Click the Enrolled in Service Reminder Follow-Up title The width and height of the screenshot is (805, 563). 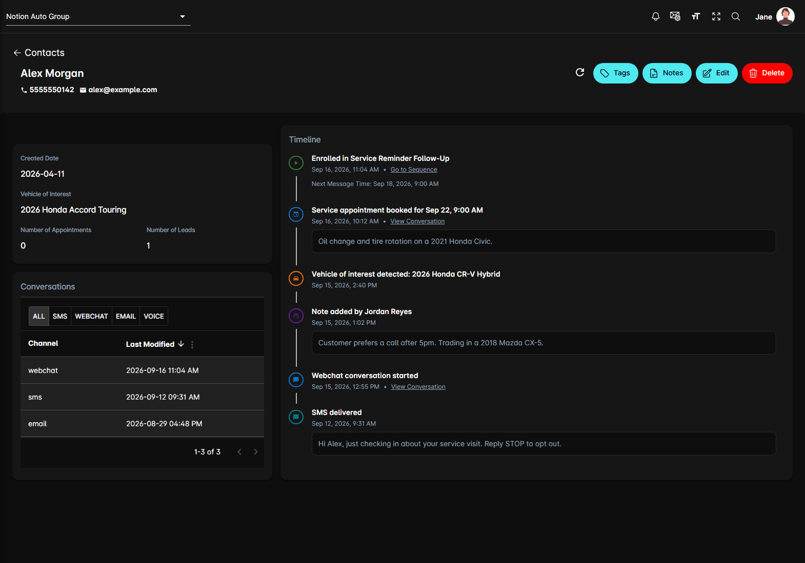(380, 158)
